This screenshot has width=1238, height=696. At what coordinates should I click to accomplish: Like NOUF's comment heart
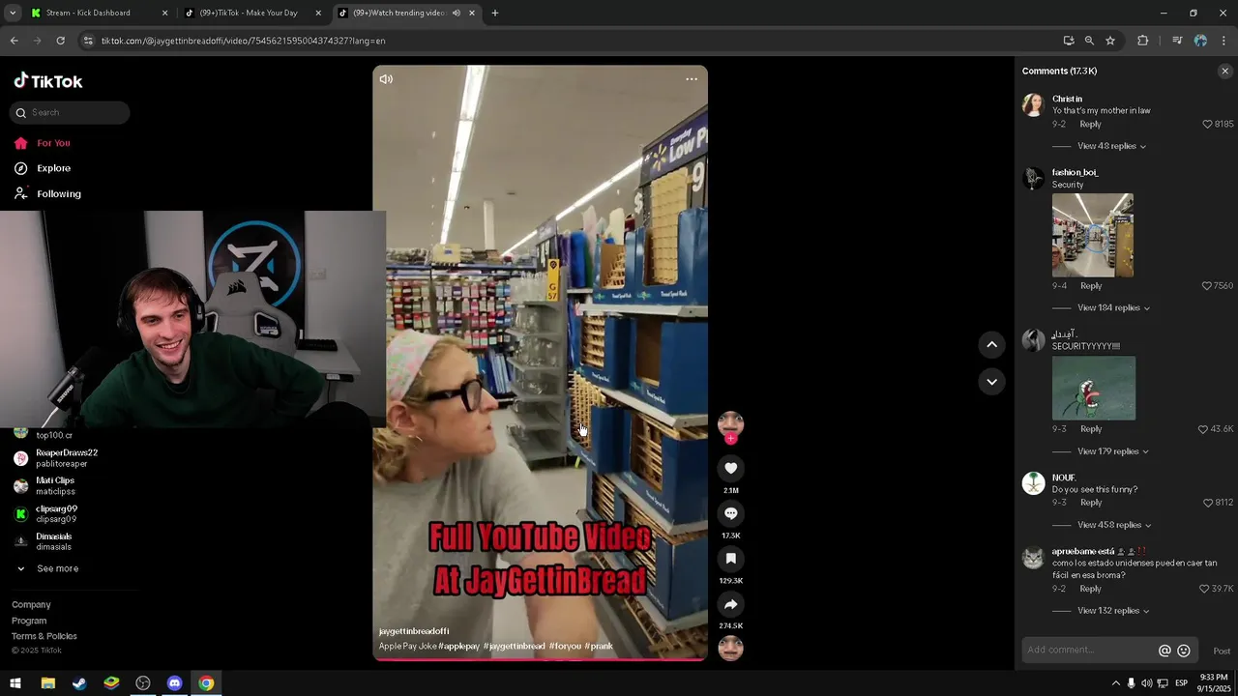coord(1207,503)
